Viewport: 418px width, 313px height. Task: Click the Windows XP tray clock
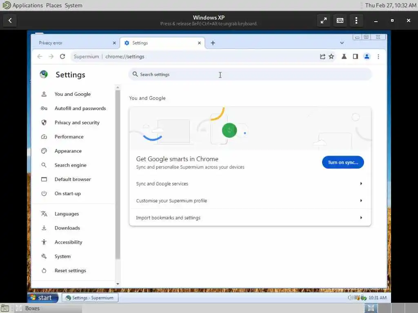(x=378, y=298)
